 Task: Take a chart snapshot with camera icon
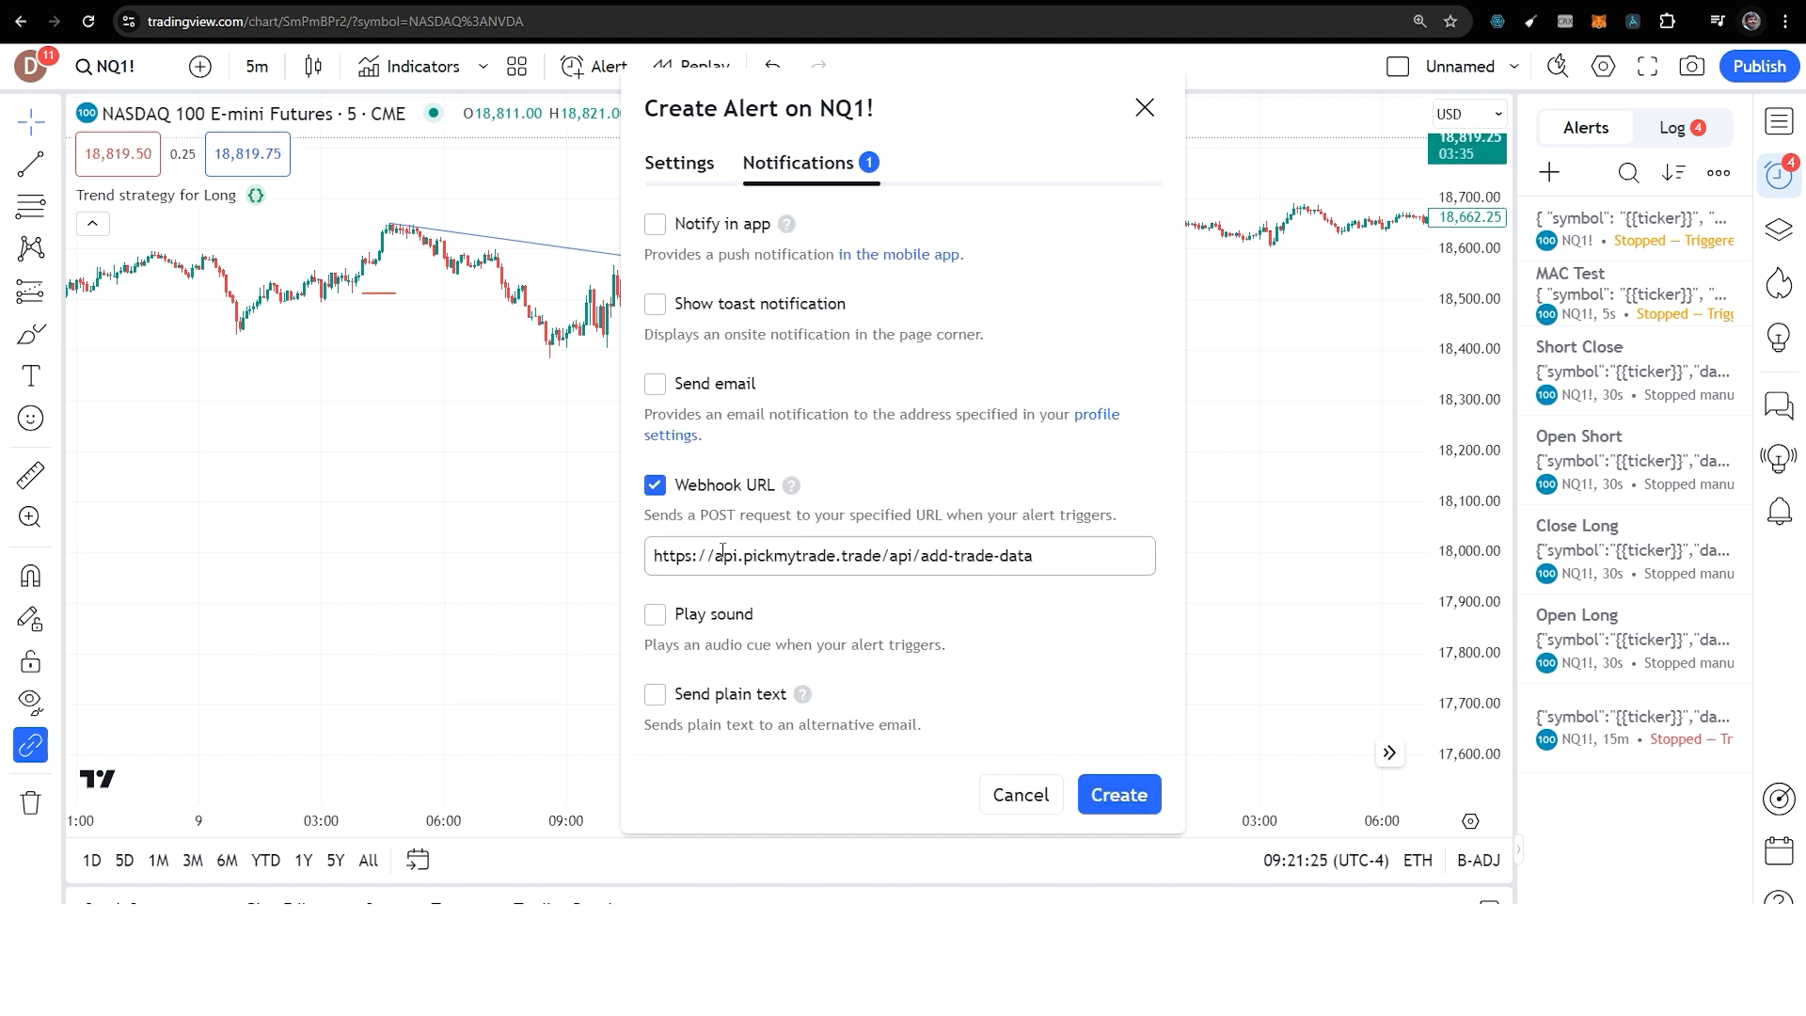(1692, 67)
